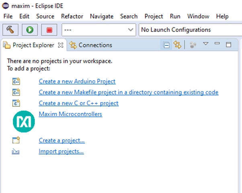Open the Refactor menu
The height and width of the screenshot is (193, 242).
click(x=72, y=16)
